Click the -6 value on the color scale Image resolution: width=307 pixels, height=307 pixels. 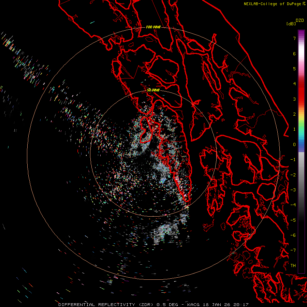(293, 235)
